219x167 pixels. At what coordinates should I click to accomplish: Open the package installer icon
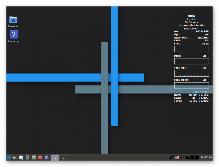coord(21,157)
